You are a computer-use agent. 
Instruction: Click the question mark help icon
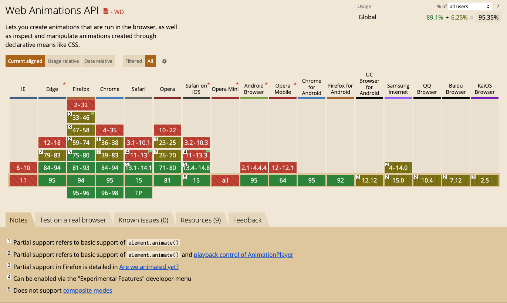pos(498,6)
